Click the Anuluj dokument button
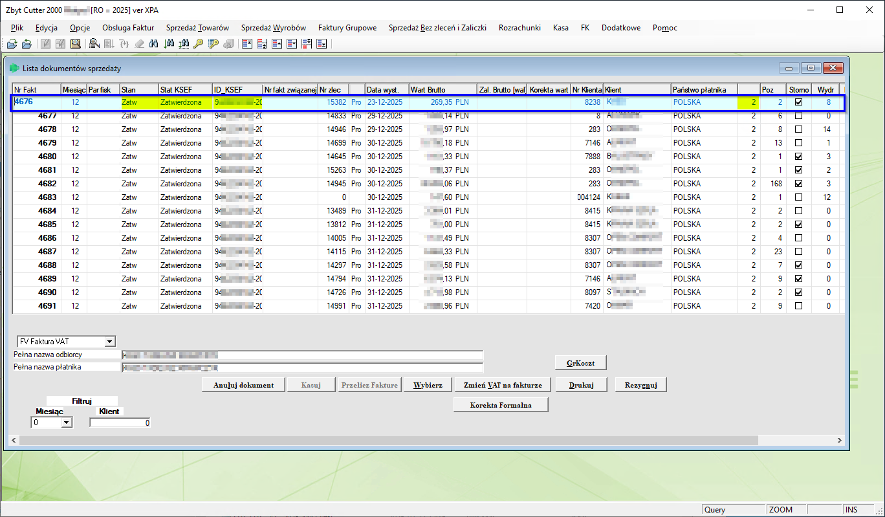885x517 pixels. tap(243, 385)
